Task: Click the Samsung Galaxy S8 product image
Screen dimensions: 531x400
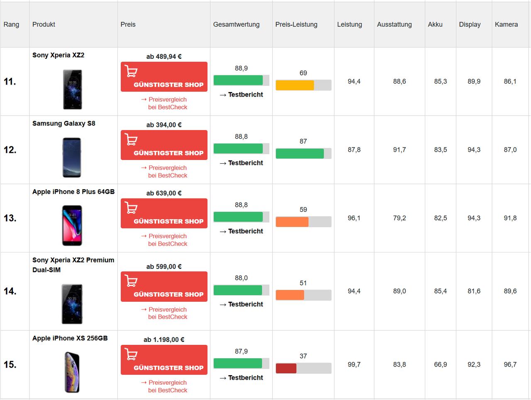Action: [72, 158]
